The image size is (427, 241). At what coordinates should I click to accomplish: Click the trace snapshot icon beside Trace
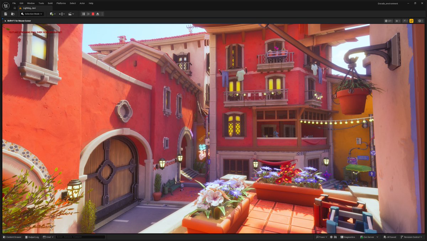click(x=331, y=237)
